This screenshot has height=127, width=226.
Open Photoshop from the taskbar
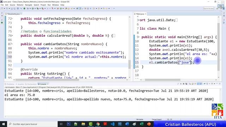pyautogui.click(x=69, y=124)
